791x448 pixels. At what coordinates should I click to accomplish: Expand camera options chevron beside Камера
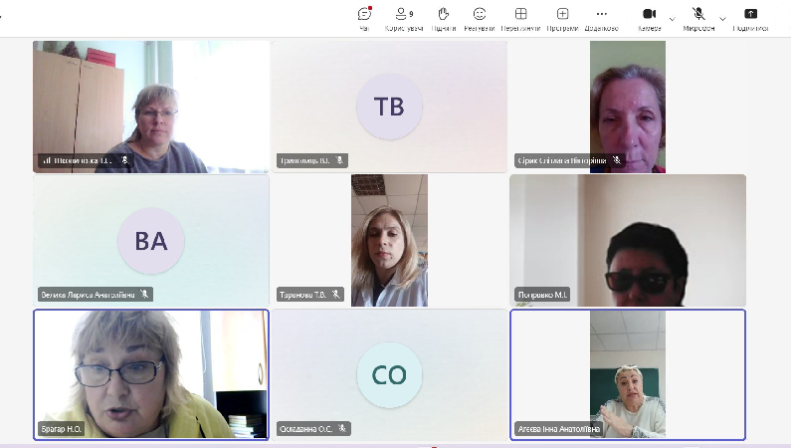[x=672, y=19]
